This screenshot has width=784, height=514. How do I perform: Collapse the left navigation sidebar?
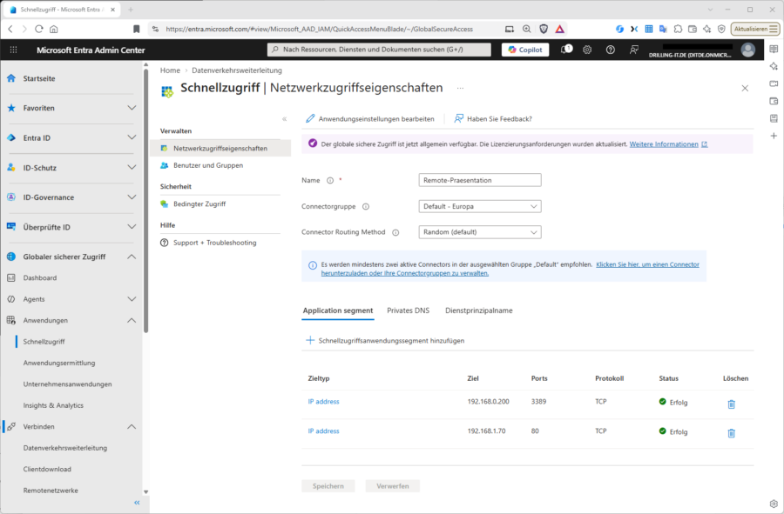137,503
